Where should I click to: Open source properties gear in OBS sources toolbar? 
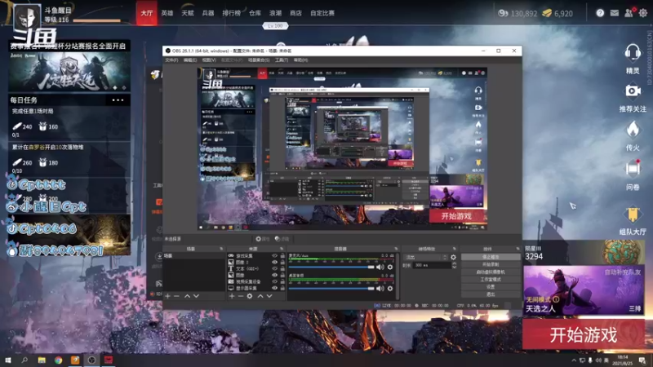tap(250, 296)
